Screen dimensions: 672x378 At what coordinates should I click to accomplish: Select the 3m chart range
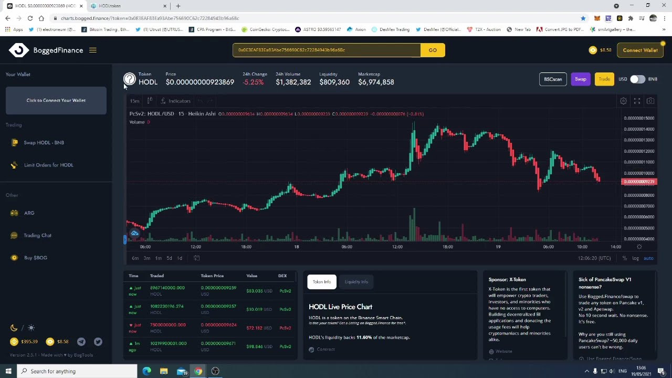pyautogui.click(x=146, y=258)
